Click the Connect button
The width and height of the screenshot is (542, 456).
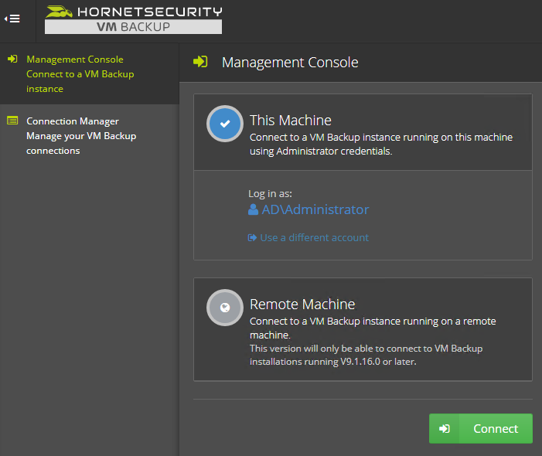coord(481,428)
